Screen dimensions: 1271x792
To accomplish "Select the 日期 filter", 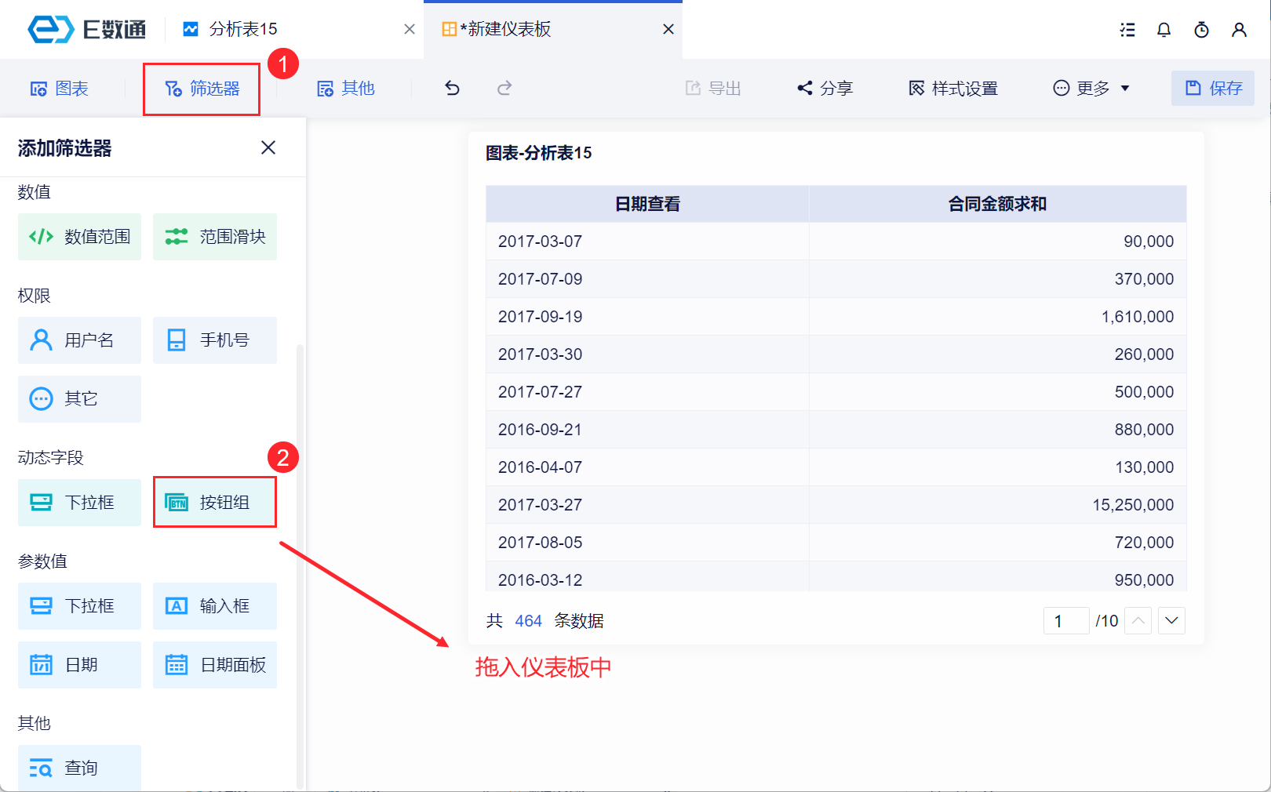I will pos(79,665).
